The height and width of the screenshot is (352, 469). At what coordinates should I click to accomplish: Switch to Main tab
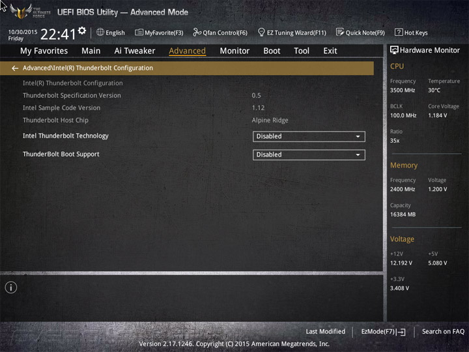coord(91,51)
